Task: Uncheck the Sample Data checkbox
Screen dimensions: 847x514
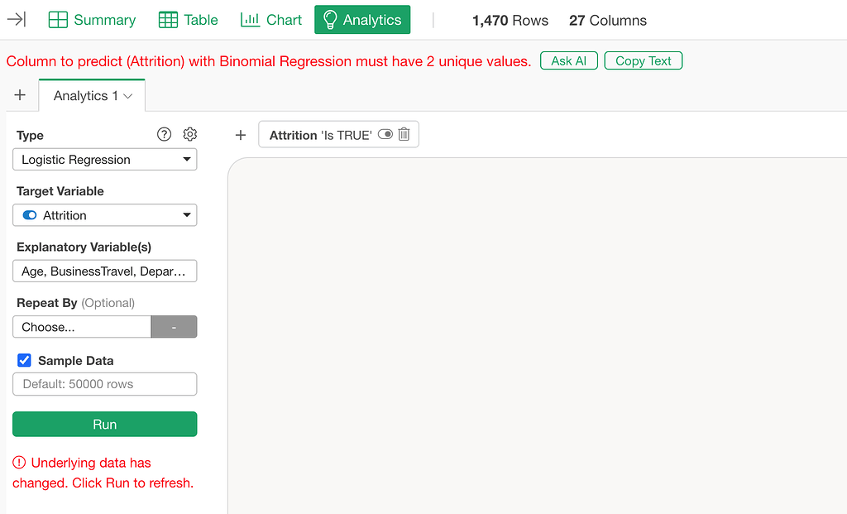Action: coord(24,360)
